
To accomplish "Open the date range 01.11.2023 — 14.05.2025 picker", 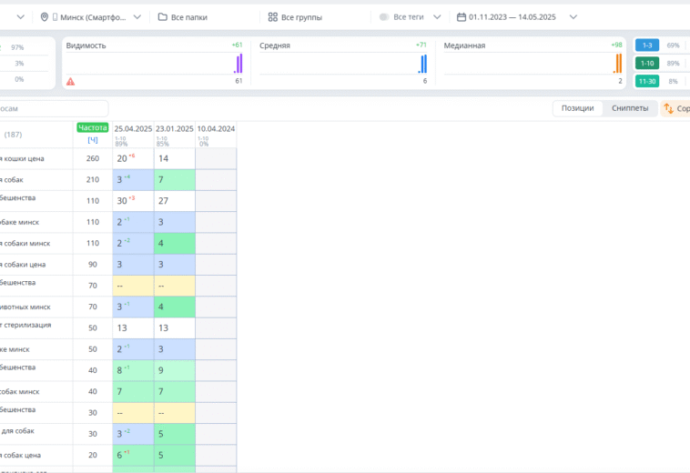I will click(x=517, y=17).
